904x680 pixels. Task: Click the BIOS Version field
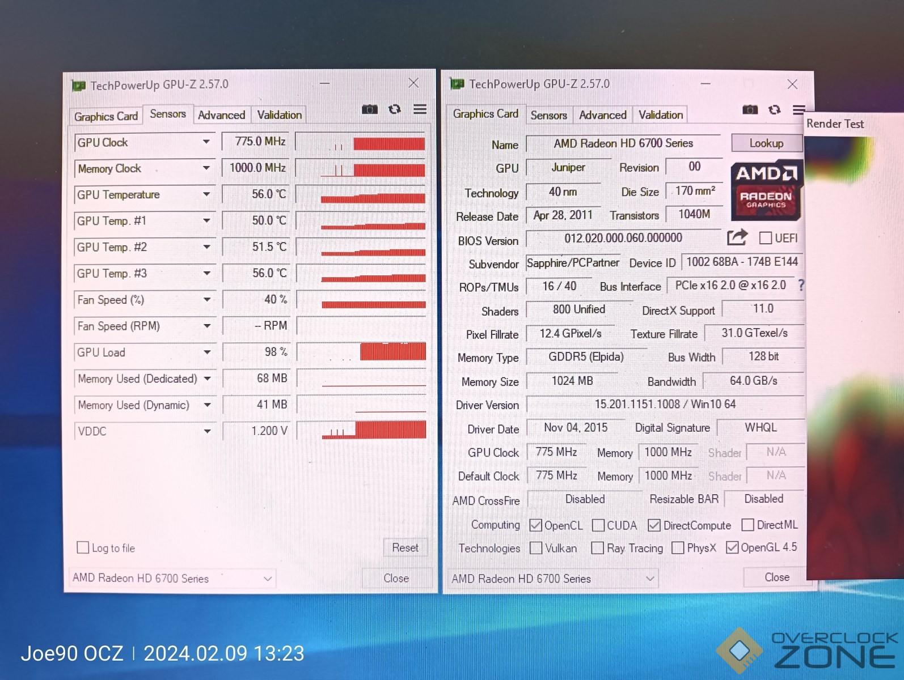pyautogui.click(x=623, y=238)
